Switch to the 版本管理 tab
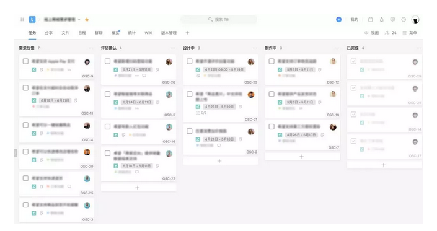The width and height of the screenshot is (437, 231). (x=169, y=33)
